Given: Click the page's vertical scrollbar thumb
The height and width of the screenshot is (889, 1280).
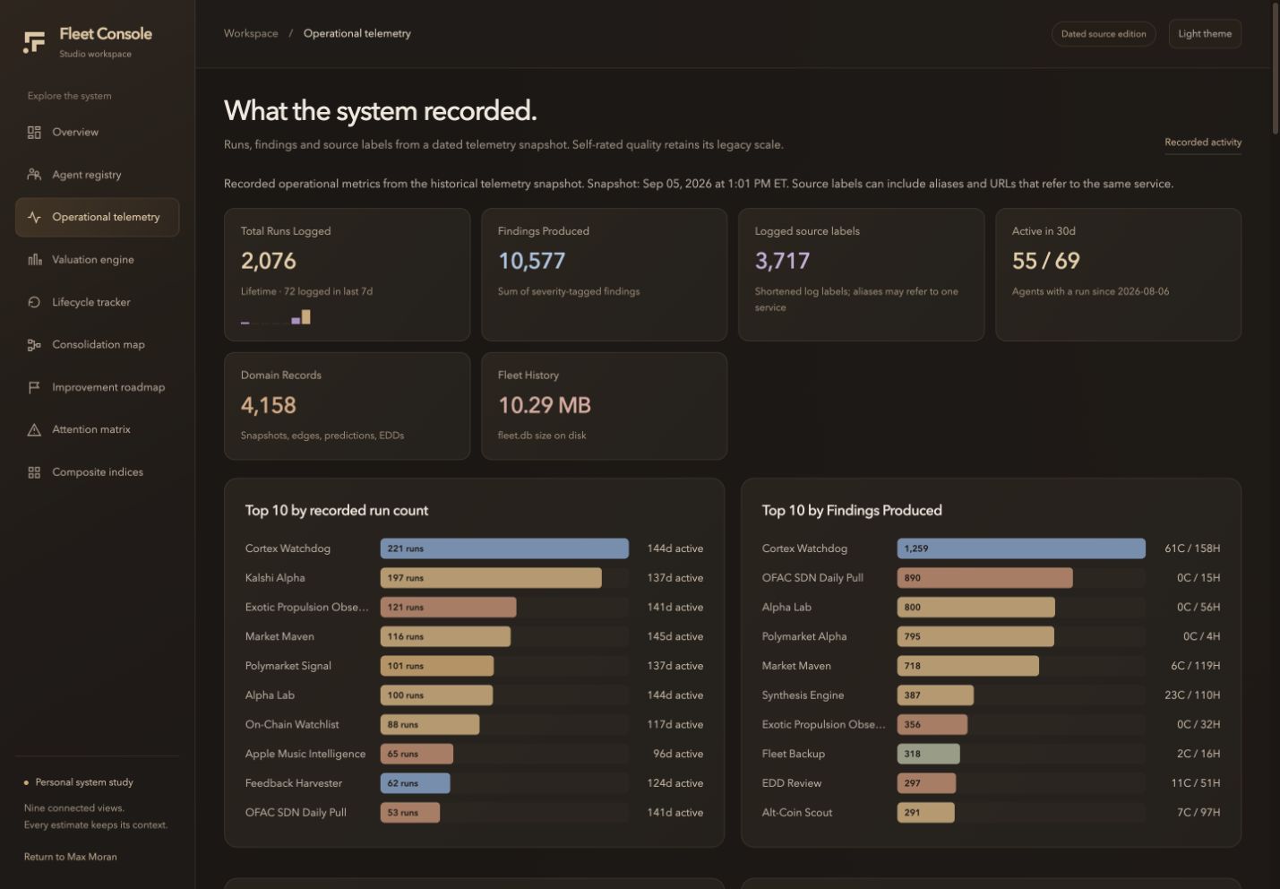Looking at the screenshot, I should coord(1276,67).
